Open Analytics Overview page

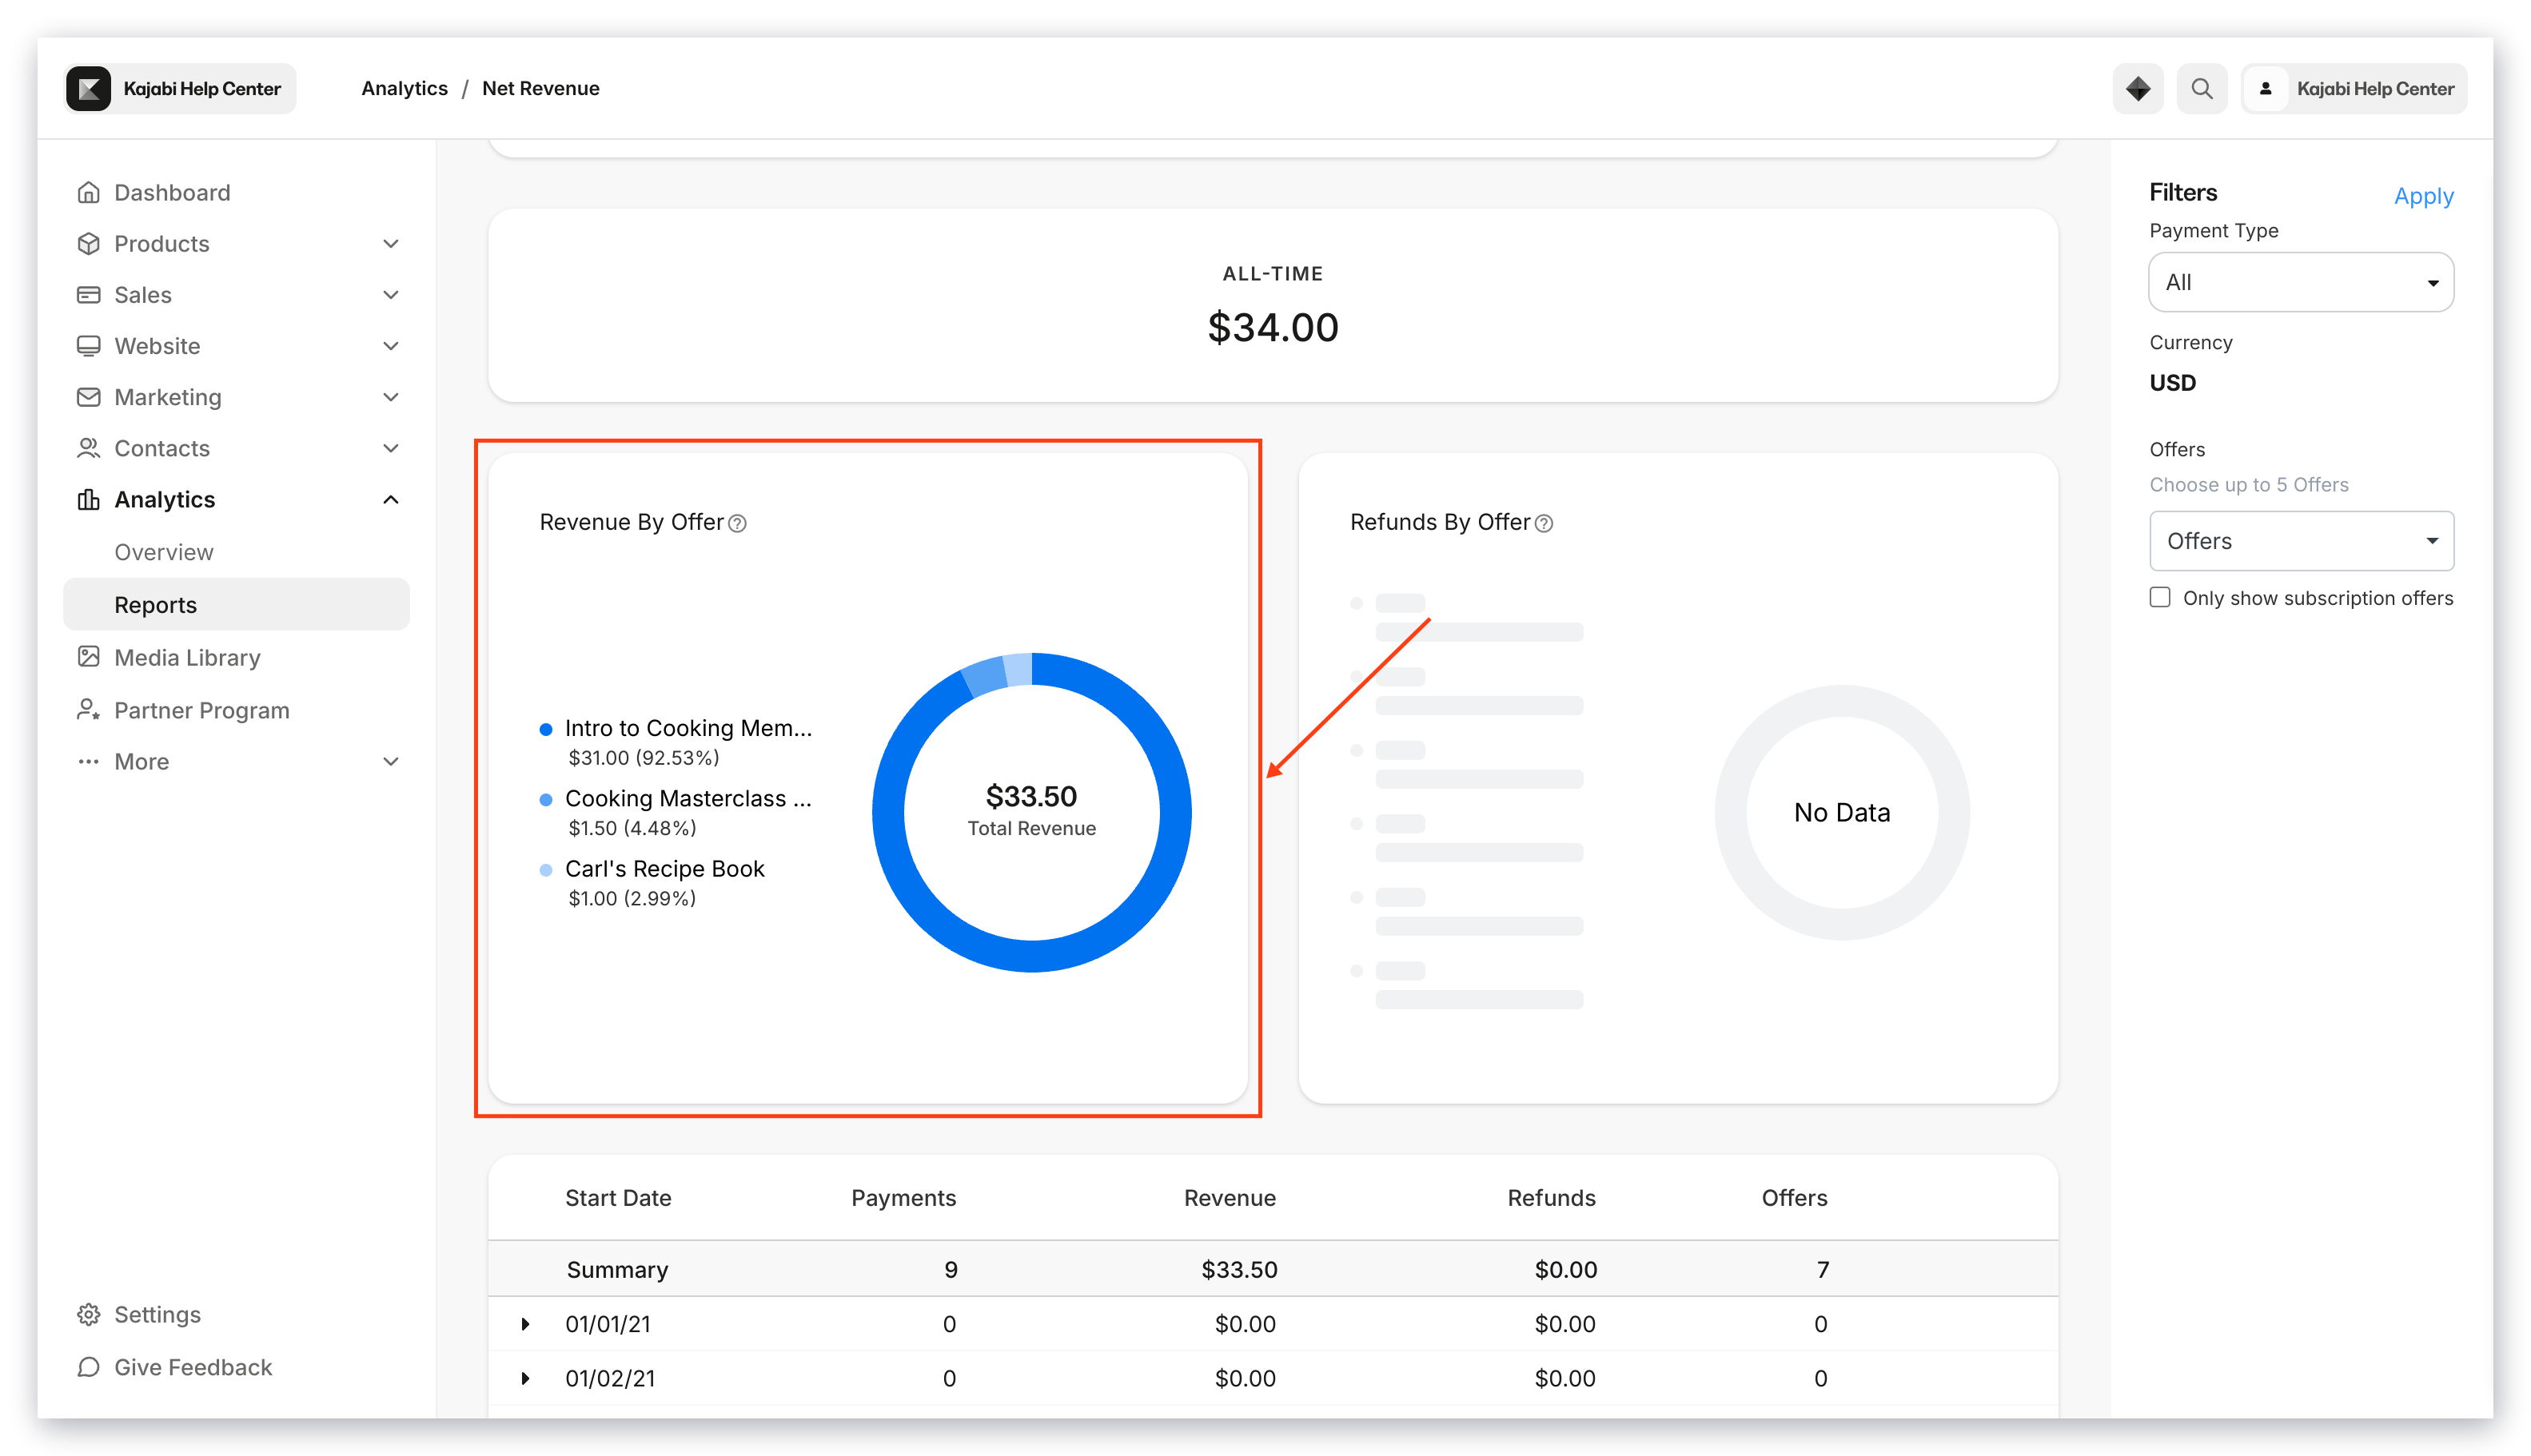164,552
